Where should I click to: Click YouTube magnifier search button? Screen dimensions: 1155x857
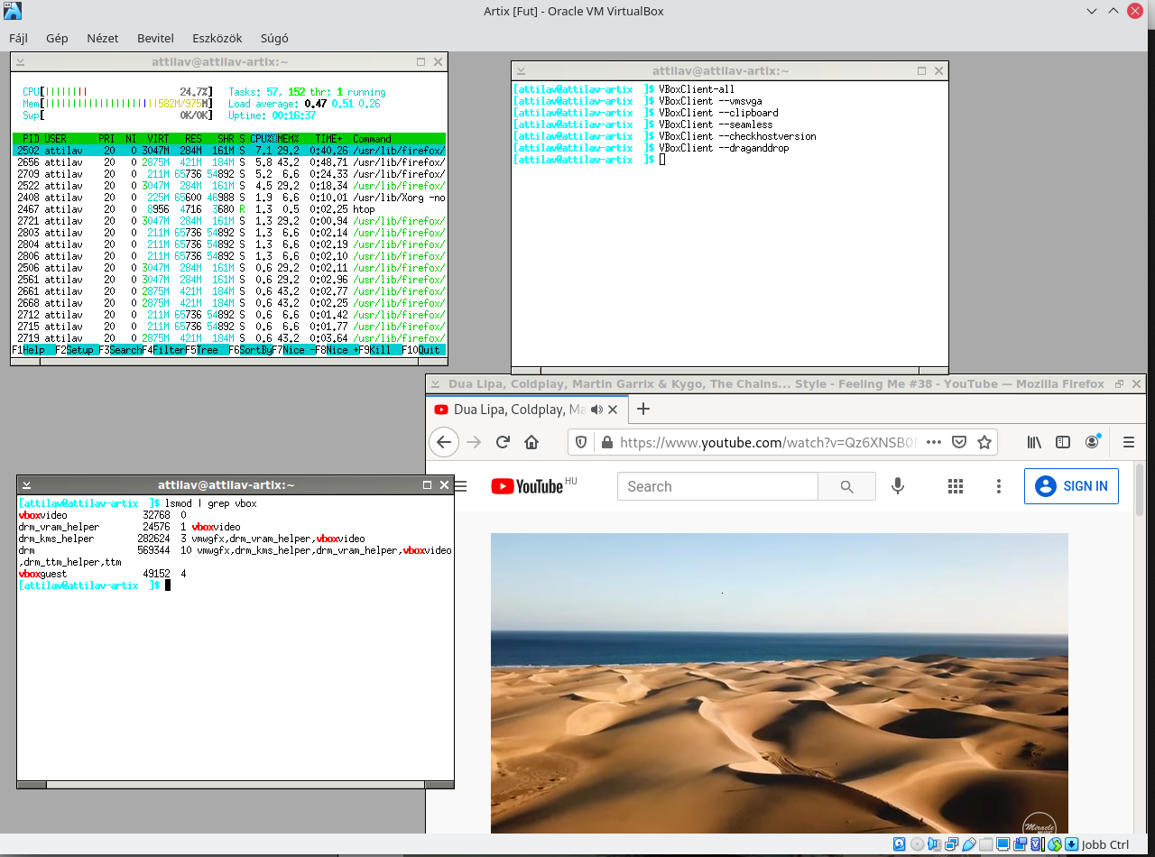point(846,486)
